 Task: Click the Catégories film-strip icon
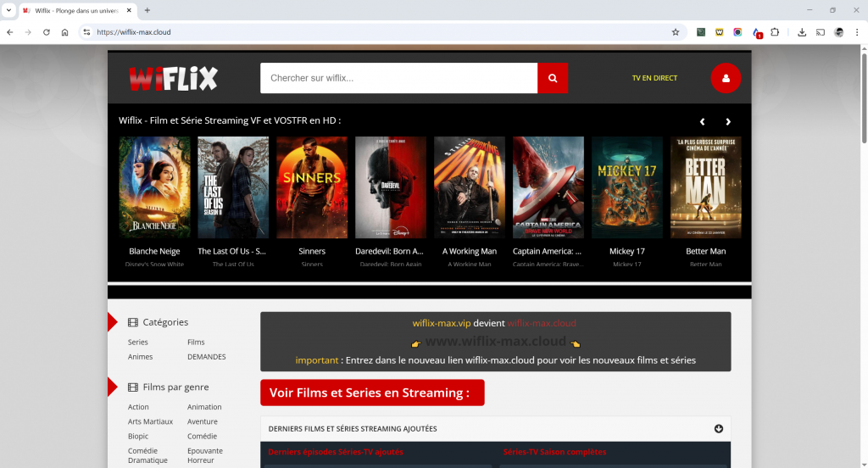pyautogui.click(x=133, y=322)
